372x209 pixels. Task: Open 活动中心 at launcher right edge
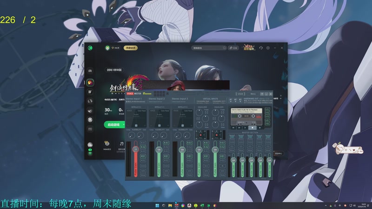tap(278, 154)
